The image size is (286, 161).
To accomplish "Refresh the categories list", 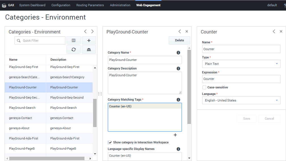I will pyautogui.click(x=74, y=50).
